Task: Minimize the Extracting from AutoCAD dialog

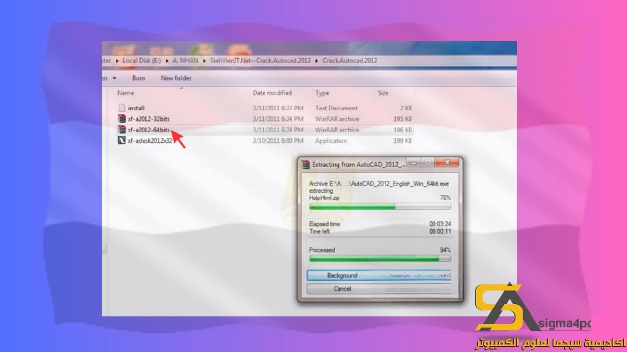Action: click(414, 162)
